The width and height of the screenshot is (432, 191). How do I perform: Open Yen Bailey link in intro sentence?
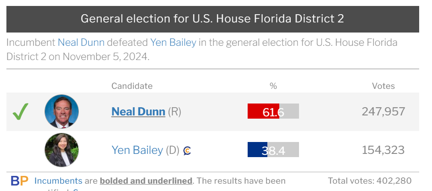coord(173,43)
